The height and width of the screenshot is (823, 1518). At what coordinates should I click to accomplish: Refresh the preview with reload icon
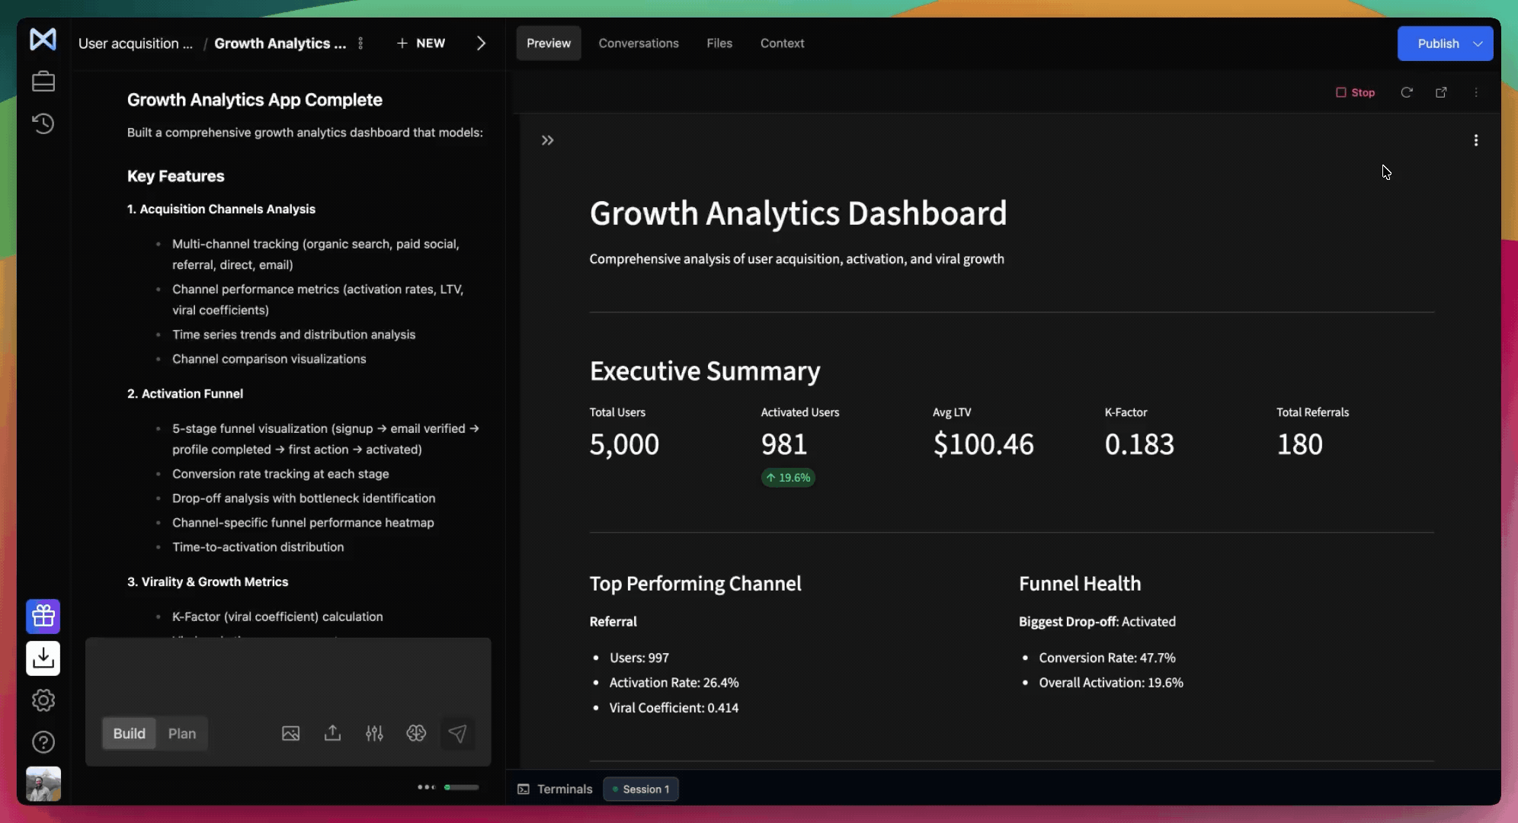pyautogui.click(x=1407, y=92)
